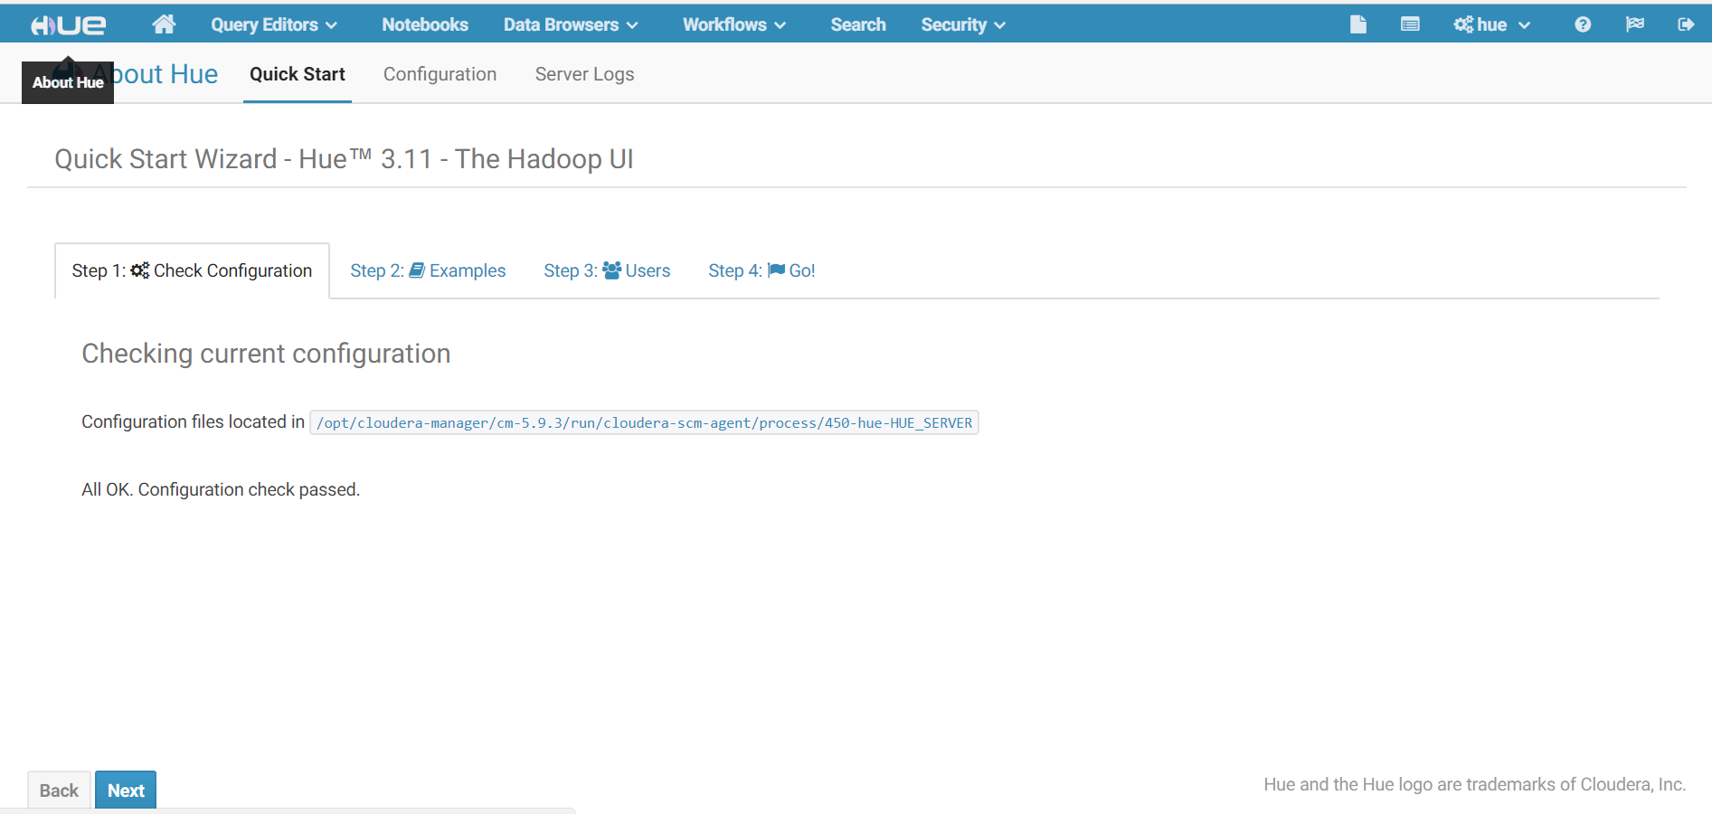Viewport: 1712px width, 814px height.
Task: Click the configuration path /opt/cloudera-manager code text
Action: (x=644, y=422)
